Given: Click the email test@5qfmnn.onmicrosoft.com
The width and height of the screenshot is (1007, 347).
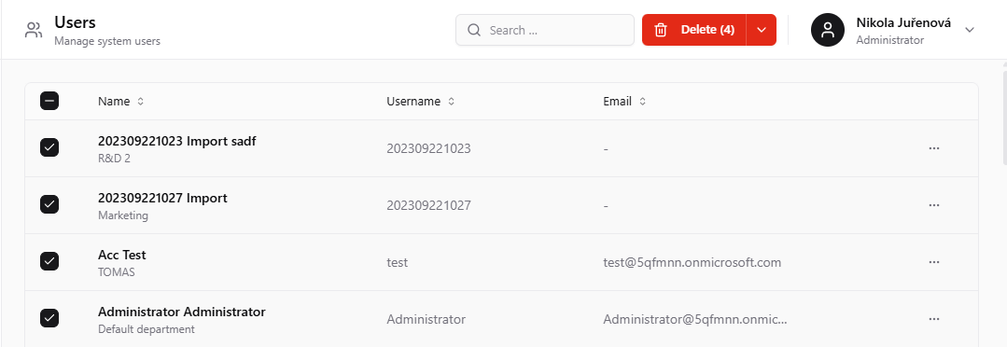Looking at the screenshot, I should (692, 262).
